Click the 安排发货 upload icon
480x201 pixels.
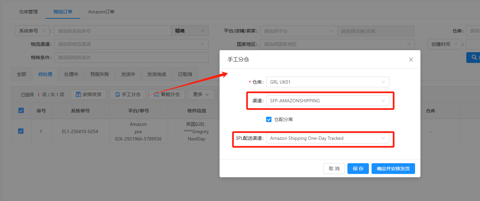78,94
